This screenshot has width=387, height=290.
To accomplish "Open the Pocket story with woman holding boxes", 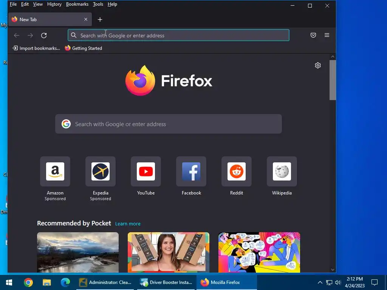I will click(x=169, y=252).
